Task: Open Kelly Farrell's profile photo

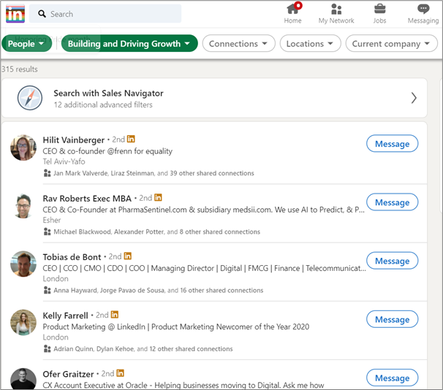Action: tap(23, 322)
